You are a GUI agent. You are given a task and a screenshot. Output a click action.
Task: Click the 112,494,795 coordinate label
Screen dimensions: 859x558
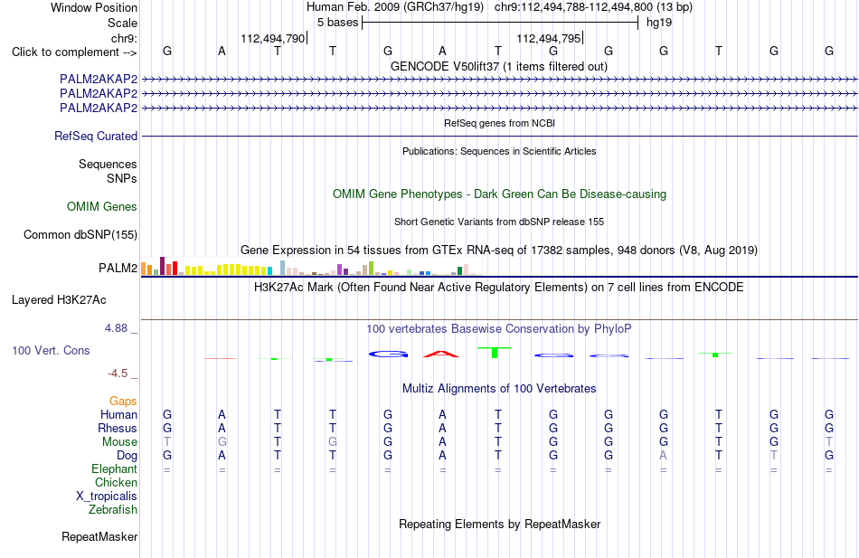(548, 38)
